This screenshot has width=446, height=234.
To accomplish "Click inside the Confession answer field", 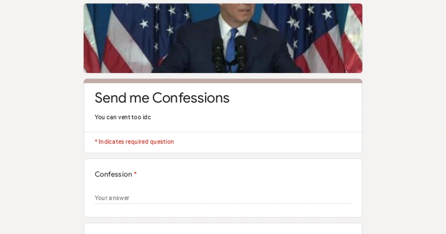I will pos(223,198).
